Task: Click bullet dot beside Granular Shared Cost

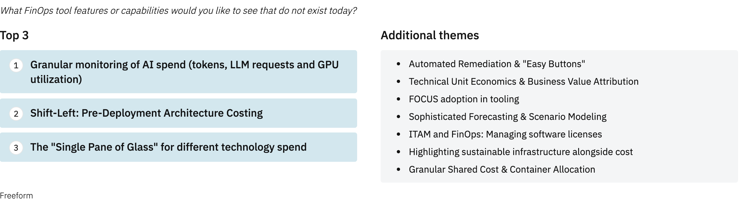Action: [399, 169]
